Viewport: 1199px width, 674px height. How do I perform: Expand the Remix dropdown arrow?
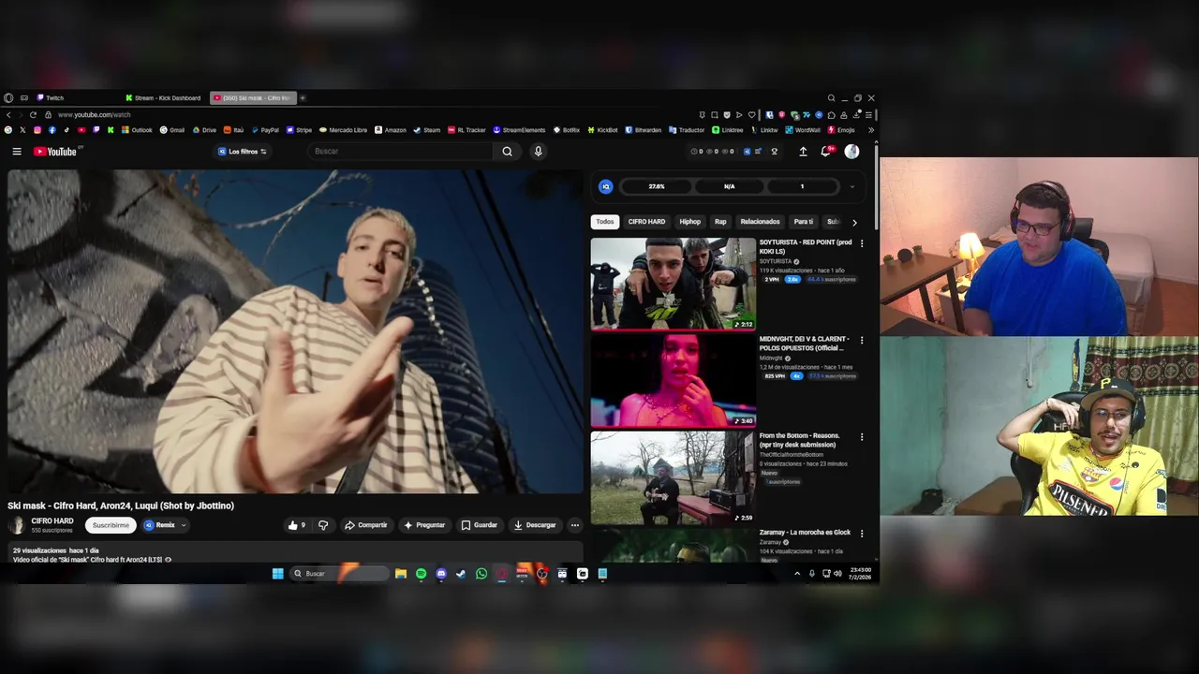pyautogui.click(x=184, y=525)
